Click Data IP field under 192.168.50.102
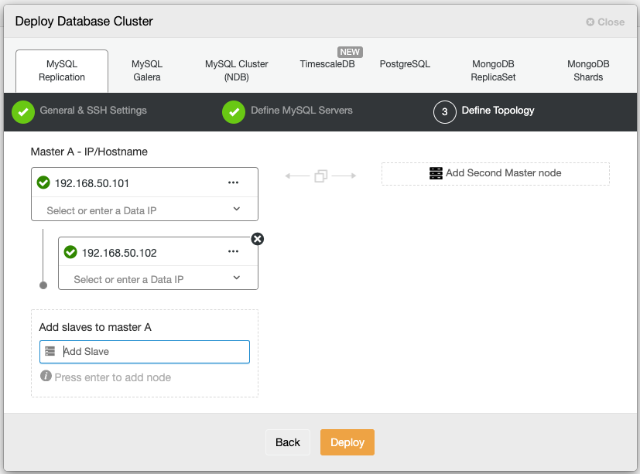640x474 pixels. click(158, 278)
